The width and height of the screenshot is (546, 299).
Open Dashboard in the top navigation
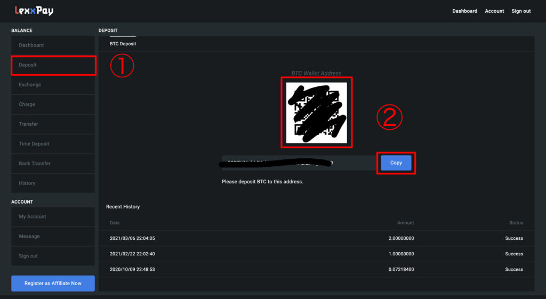pos(464,11)
